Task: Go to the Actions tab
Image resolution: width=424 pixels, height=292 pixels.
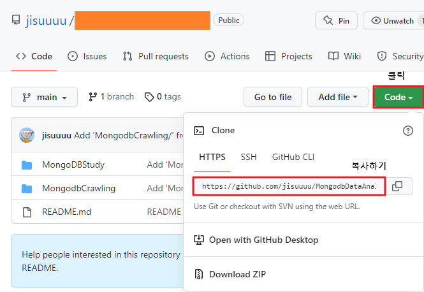Action: coord(227,56)
